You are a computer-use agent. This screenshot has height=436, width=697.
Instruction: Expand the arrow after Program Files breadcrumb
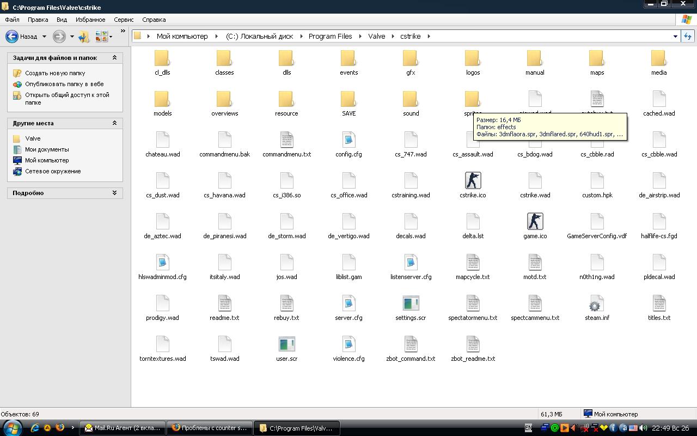(360, 37)
